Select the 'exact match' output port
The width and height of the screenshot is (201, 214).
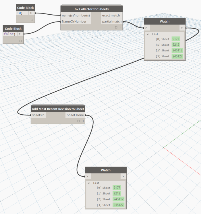point(112,16)
